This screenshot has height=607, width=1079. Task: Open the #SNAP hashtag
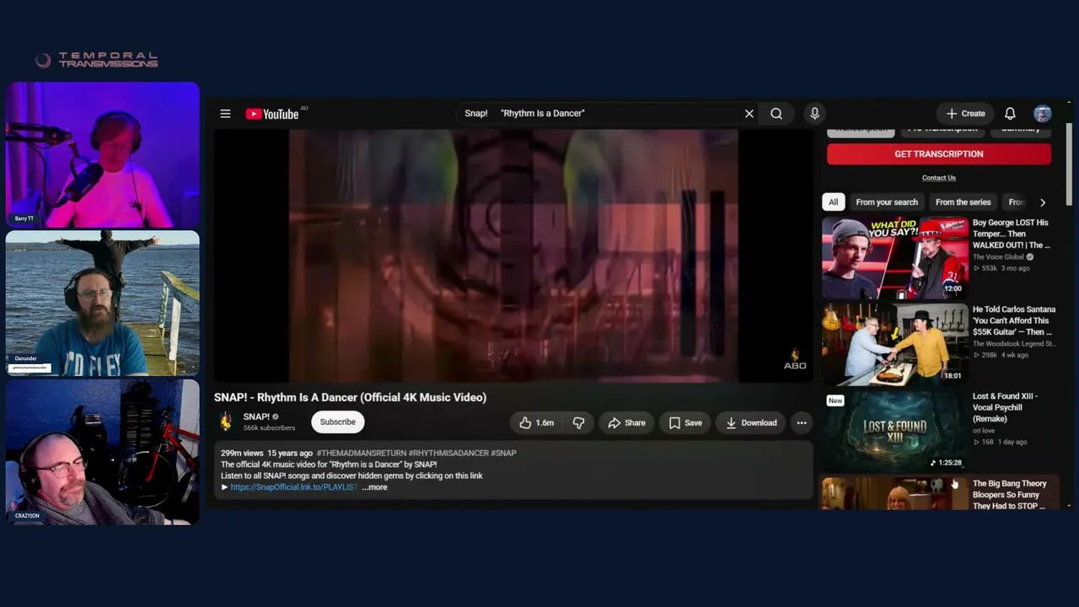tap(503, 454)
